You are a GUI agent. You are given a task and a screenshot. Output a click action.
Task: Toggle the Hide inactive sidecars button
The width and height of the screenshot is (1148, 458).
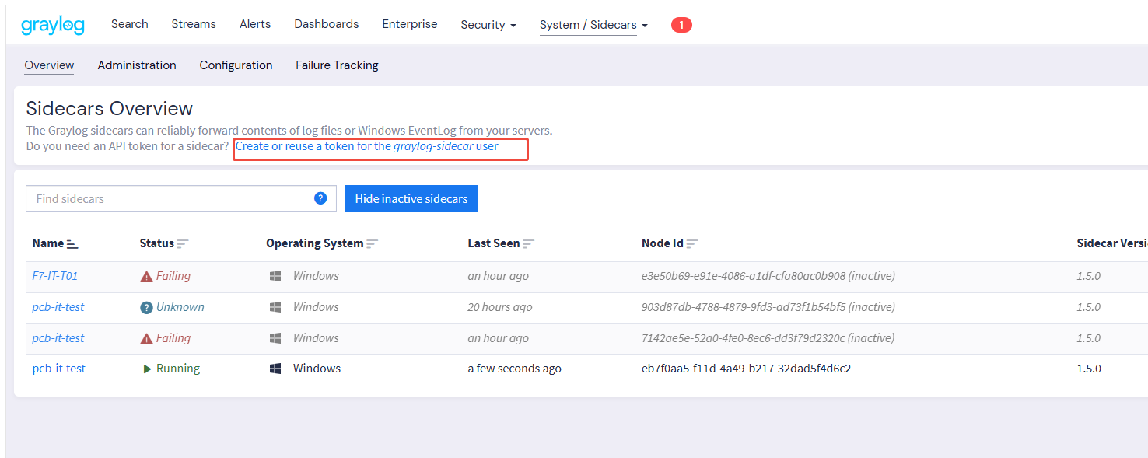pos(411,198)
